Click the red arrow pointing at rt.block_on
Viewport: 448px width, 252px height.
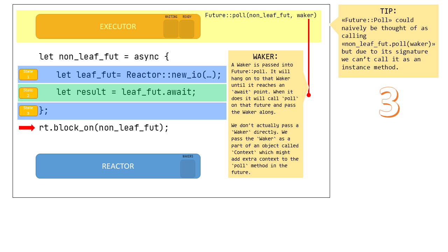click(x=27, y=128)
